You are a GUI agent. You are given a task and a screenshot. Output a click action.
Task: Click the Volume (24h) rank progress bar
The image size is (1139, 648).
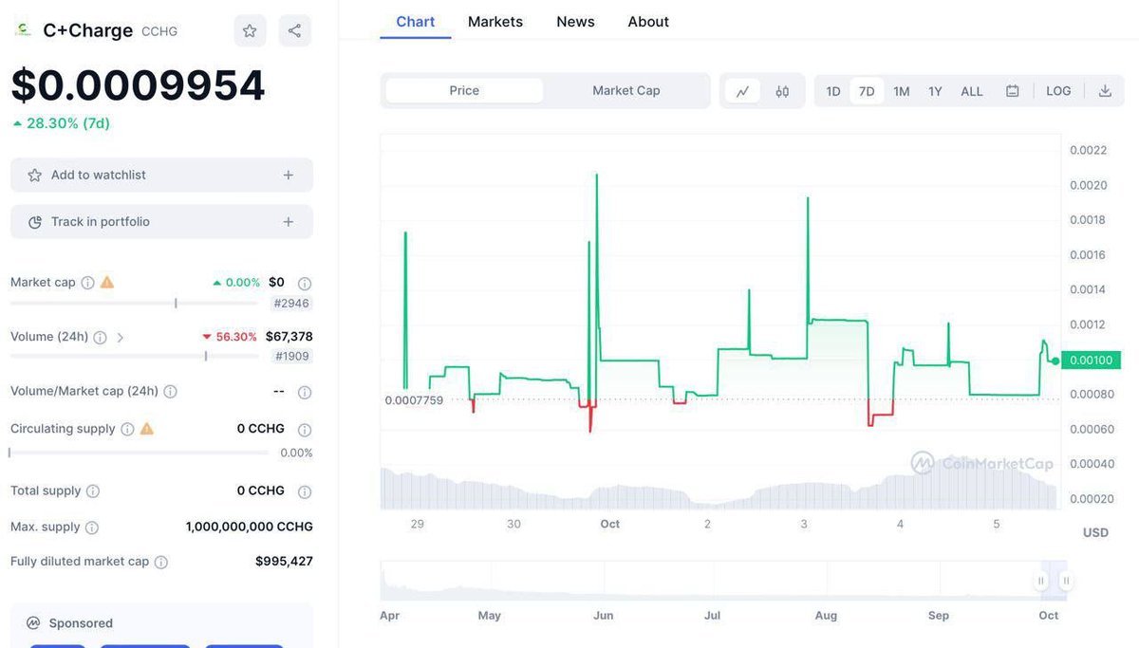pyautogui.click(x=134, y=357)
